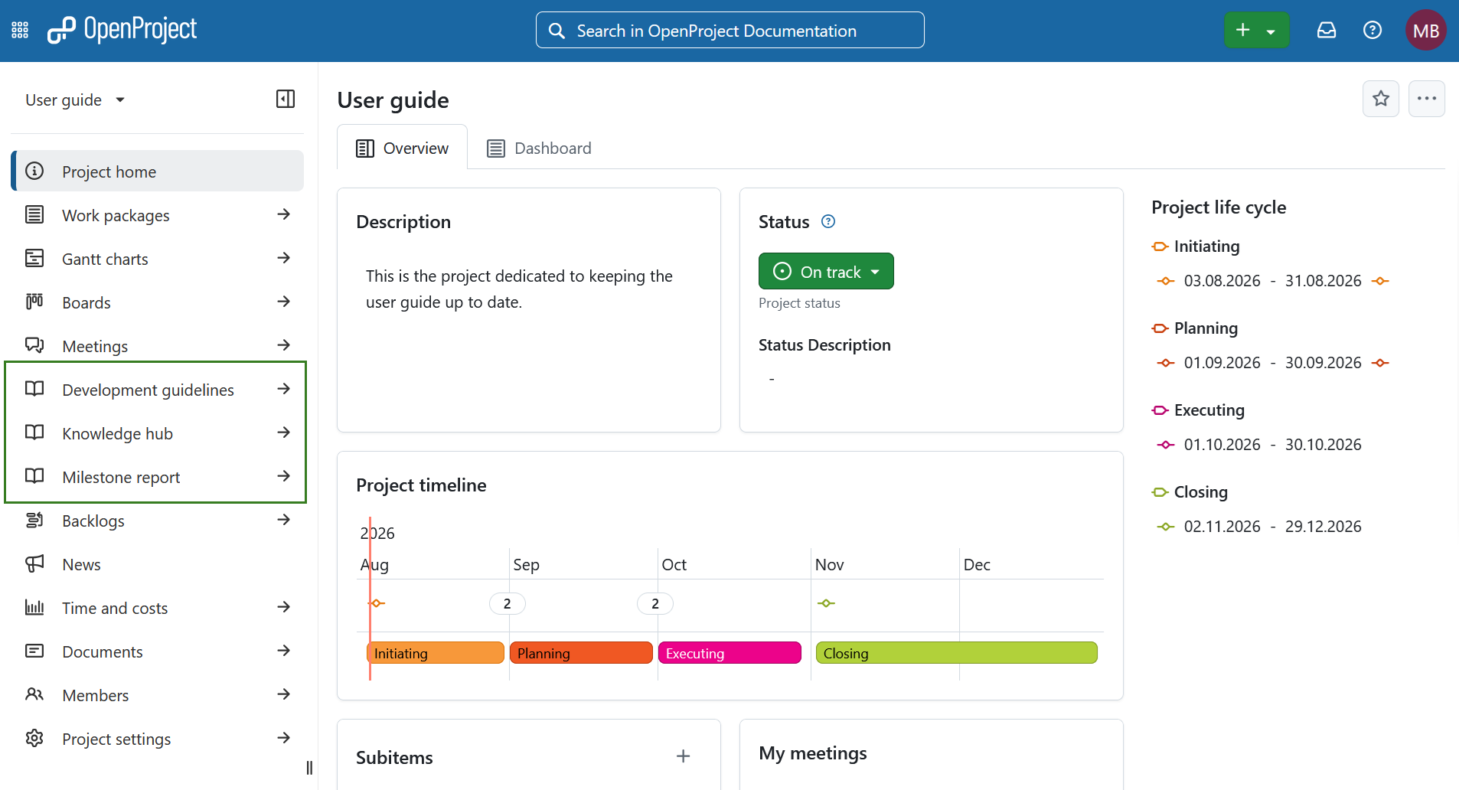Click the orange Initiating timeline bar
This screenshot has width=1459, height=790.
[x=436, y=653]
